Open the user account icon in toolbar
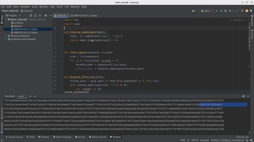Viewport: 254px width, 142px height. [194, 11]
